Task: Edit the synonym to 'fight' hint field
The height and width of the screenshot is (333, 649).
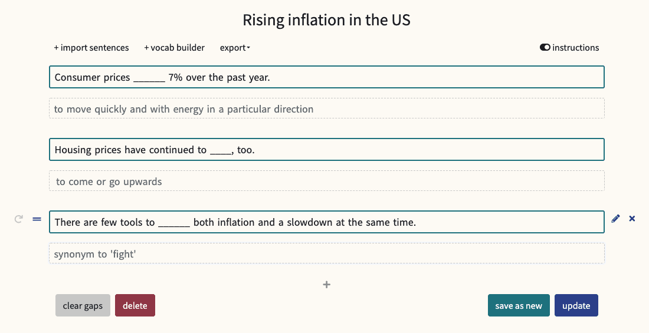Action: (326, 254)
